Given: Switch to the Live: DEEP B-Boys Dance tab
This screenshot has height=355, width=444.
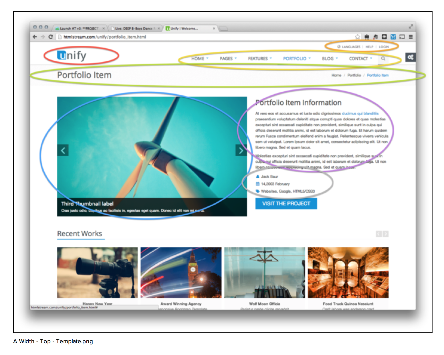Looking at the screenshot, I should [x=134, y=29].
